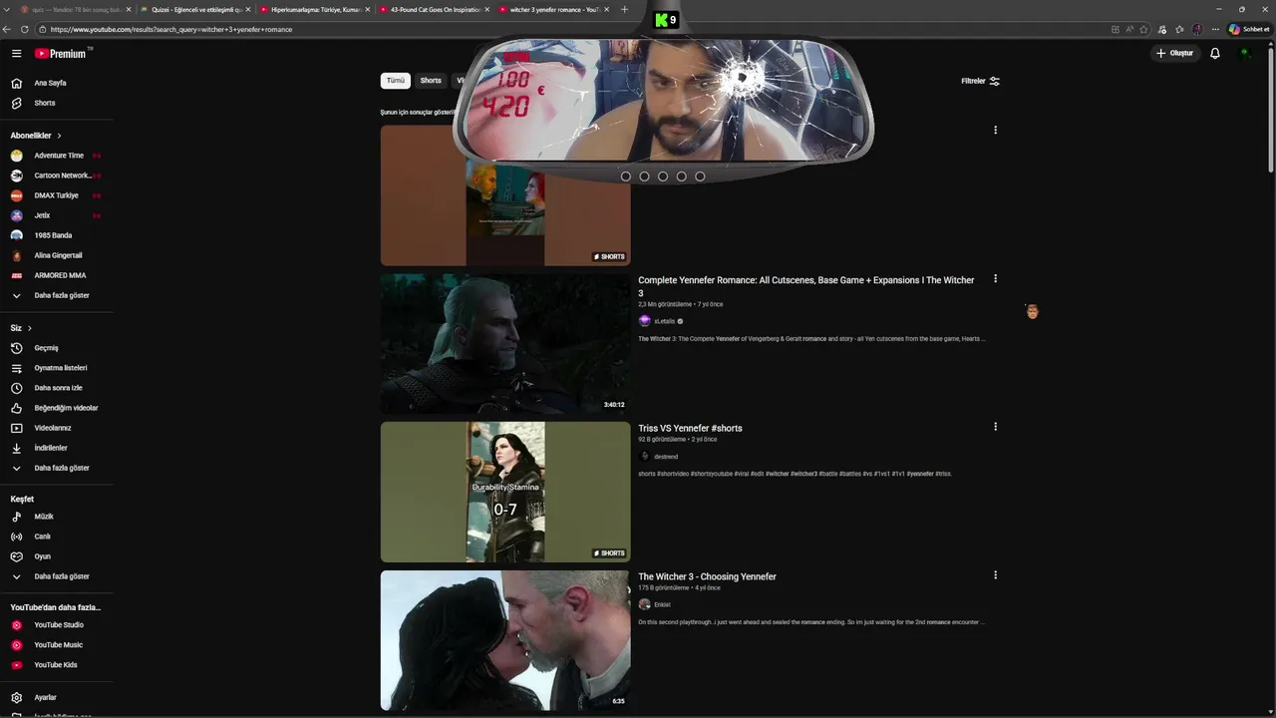The height and width of the screenshot is (718, 1276).
Task: Open Canlı live section
Action: click(42, 537)
